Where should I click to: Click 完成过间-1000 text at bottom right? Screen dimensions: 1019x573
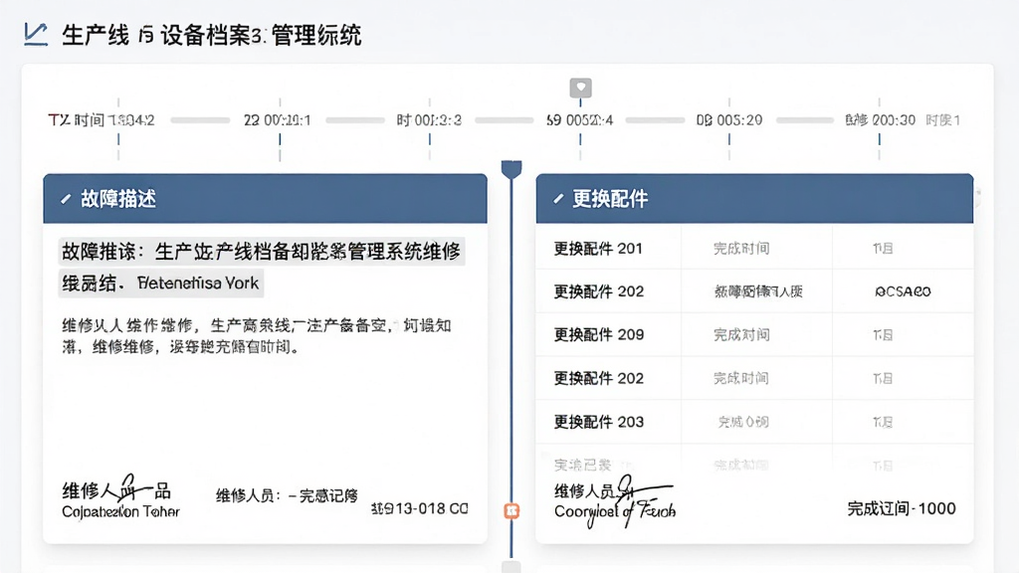point(902,508)
